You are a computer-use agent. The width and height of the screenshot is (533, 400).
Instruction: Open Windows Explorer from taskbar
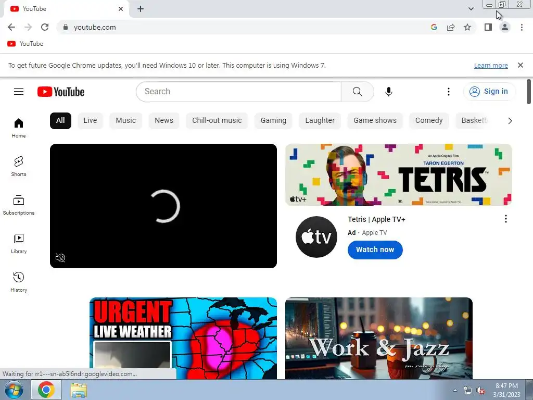click(x=79, y=390)
